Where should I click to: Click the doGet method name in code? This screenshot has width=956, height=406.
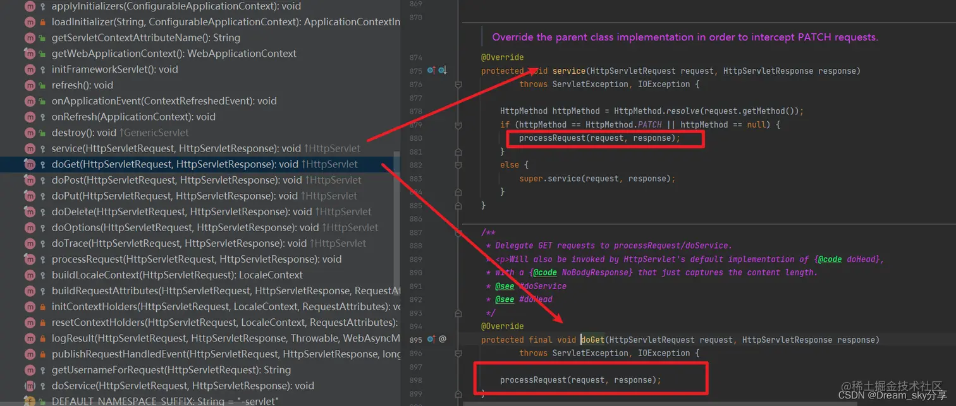592,340
